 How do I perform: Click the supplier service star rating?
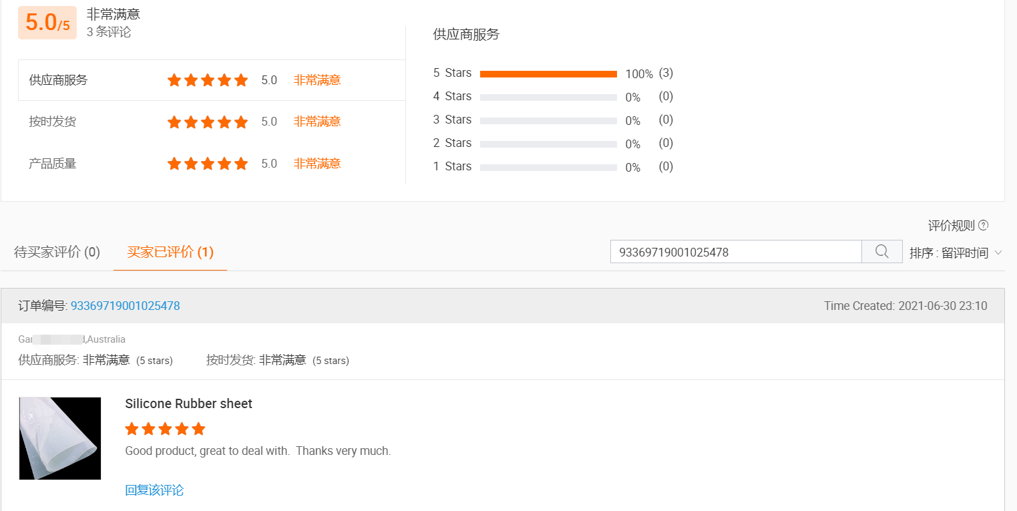point(207,80)
